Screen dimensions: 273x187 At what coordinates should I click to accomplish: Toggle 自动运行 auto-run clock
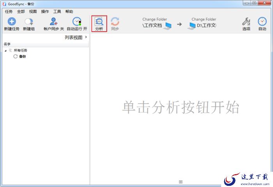pos(77,24)
